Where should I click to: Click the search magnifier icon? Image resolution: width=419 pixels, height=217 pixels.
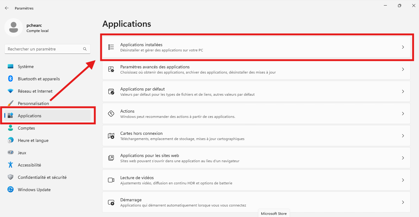click(x=85, y=49)
